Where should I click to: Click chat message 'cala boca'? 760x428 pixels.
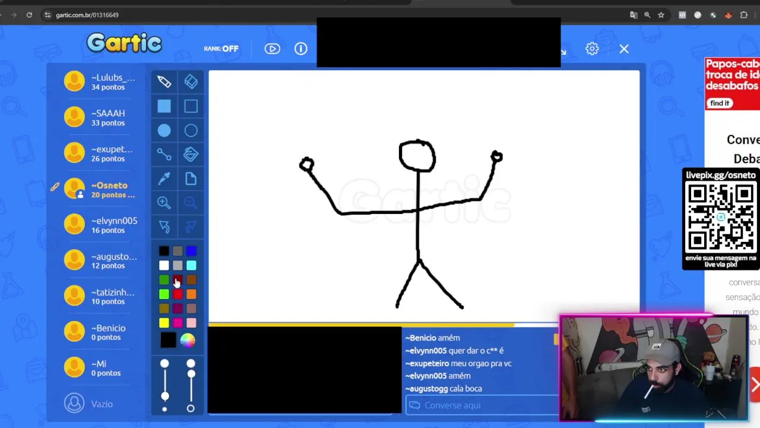click(x=465, y=389)
